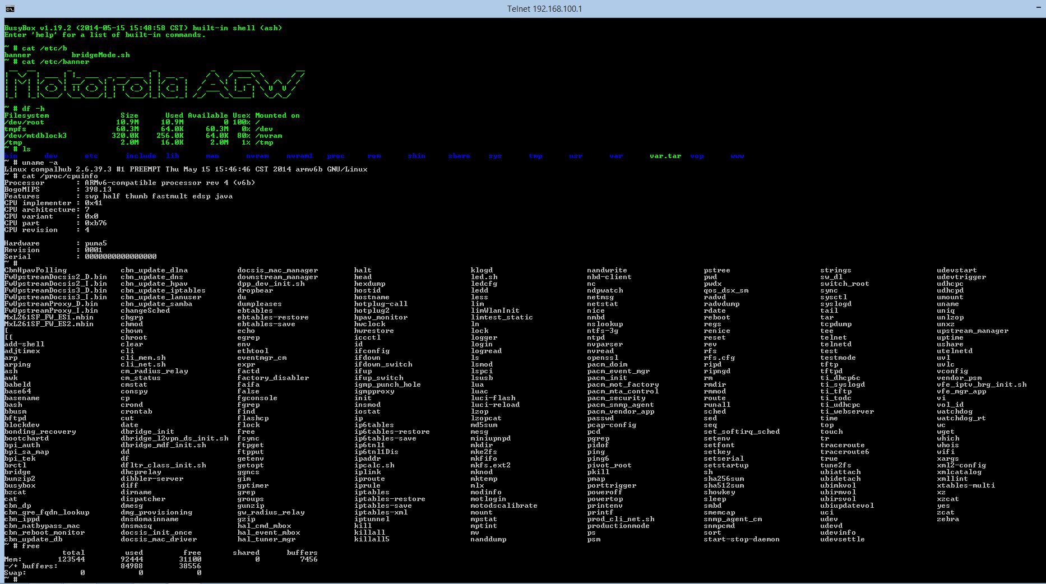This screenshot has width=1046, height=584.
Task: Open the Telnet window system menu icon
Action: tap(10, 8)
